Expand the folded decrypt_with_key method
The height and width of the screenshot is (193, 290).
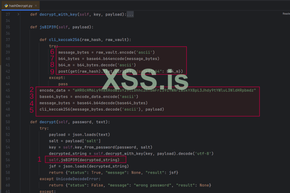point(18,14)
